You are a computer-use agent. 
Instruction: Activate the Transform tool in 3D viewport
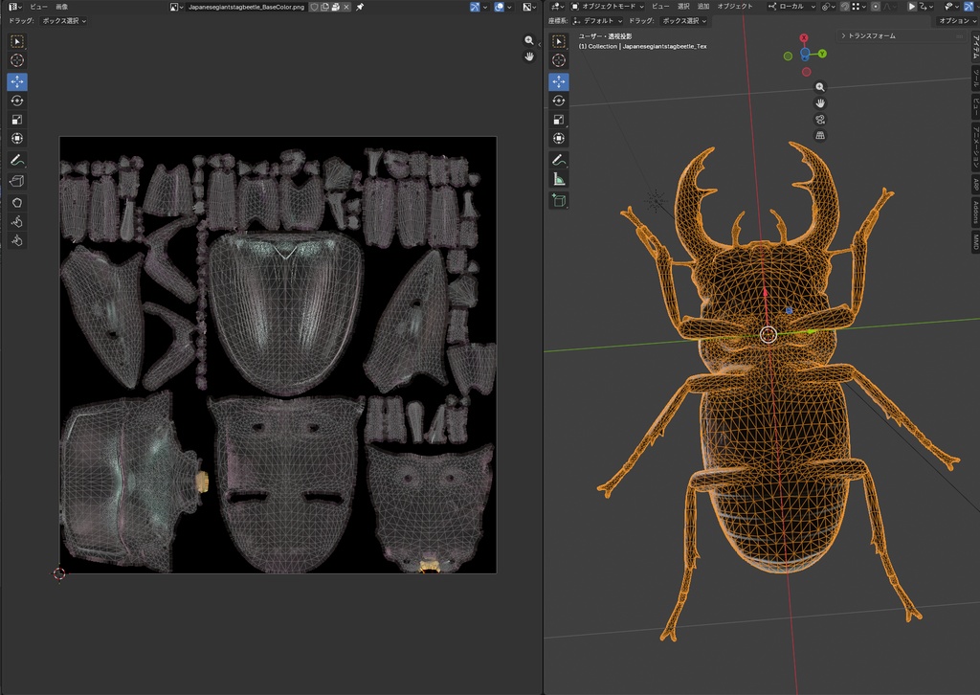(x=559, y=138)
